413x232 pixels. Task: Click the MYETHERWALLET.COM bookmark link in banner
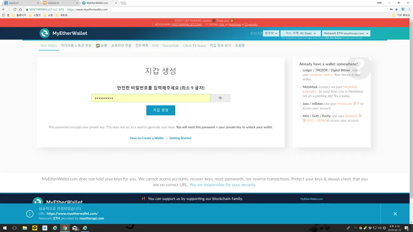tap(186, 24)
